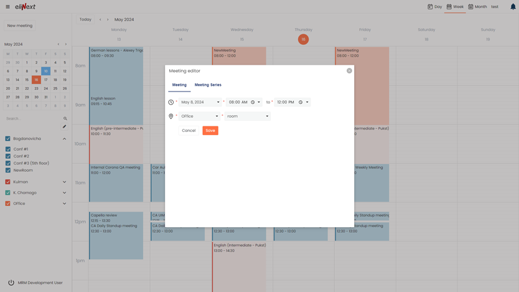519x292 pixels.
Task: Click the Cancel button
Action: (x=189, y=131)
